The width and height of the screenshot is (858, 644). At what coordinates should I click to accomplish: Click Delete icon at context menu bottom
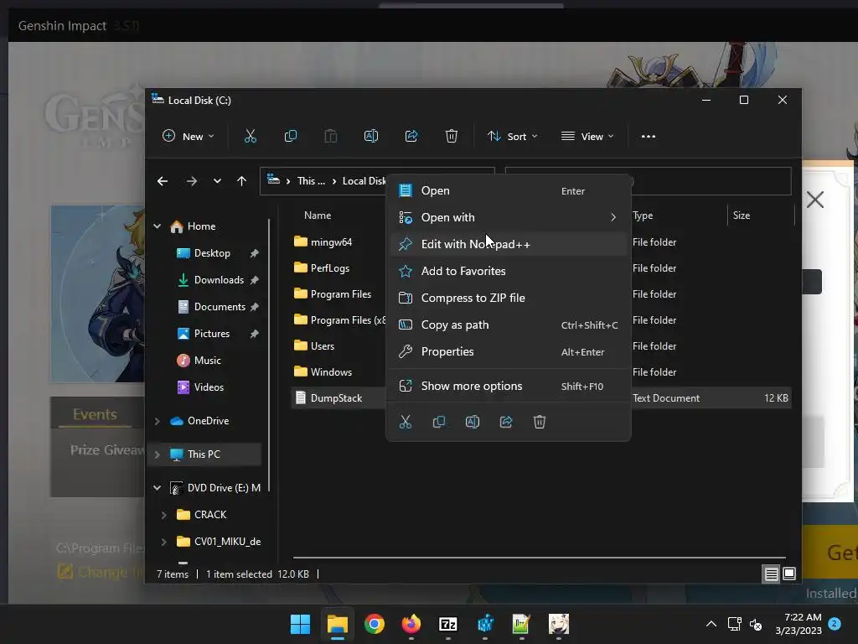[x=540, y=422]
